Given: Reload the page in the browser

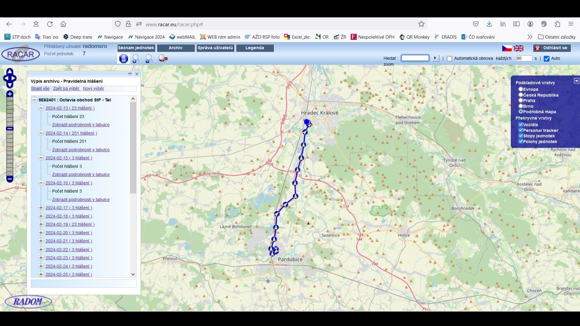Looking at the screenshot, I should (x=50, y=24).
